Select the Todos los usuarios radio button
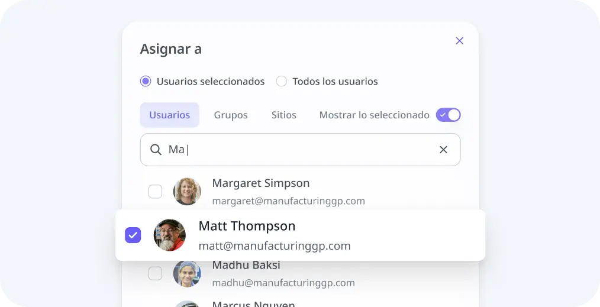600x307 pixels. point(282,82)
